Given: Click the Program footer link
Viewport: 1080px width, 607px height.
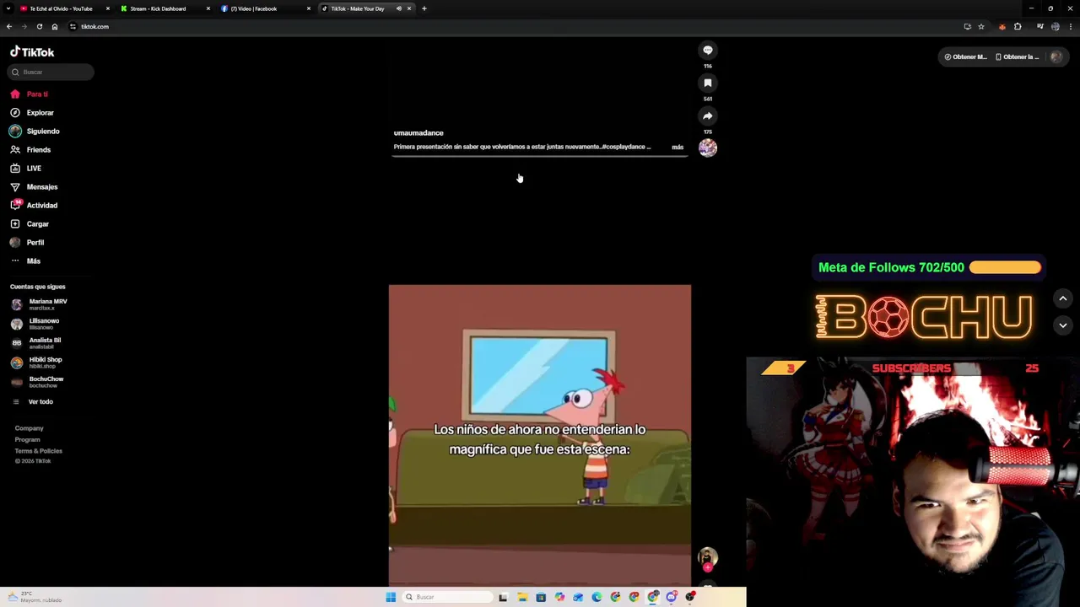Looking at the screenshot, I should coord(27,439).
